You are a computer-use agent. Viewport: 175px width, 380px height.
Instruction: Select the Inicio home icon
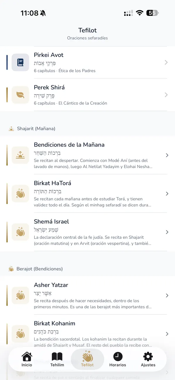[x=27, y=357]
